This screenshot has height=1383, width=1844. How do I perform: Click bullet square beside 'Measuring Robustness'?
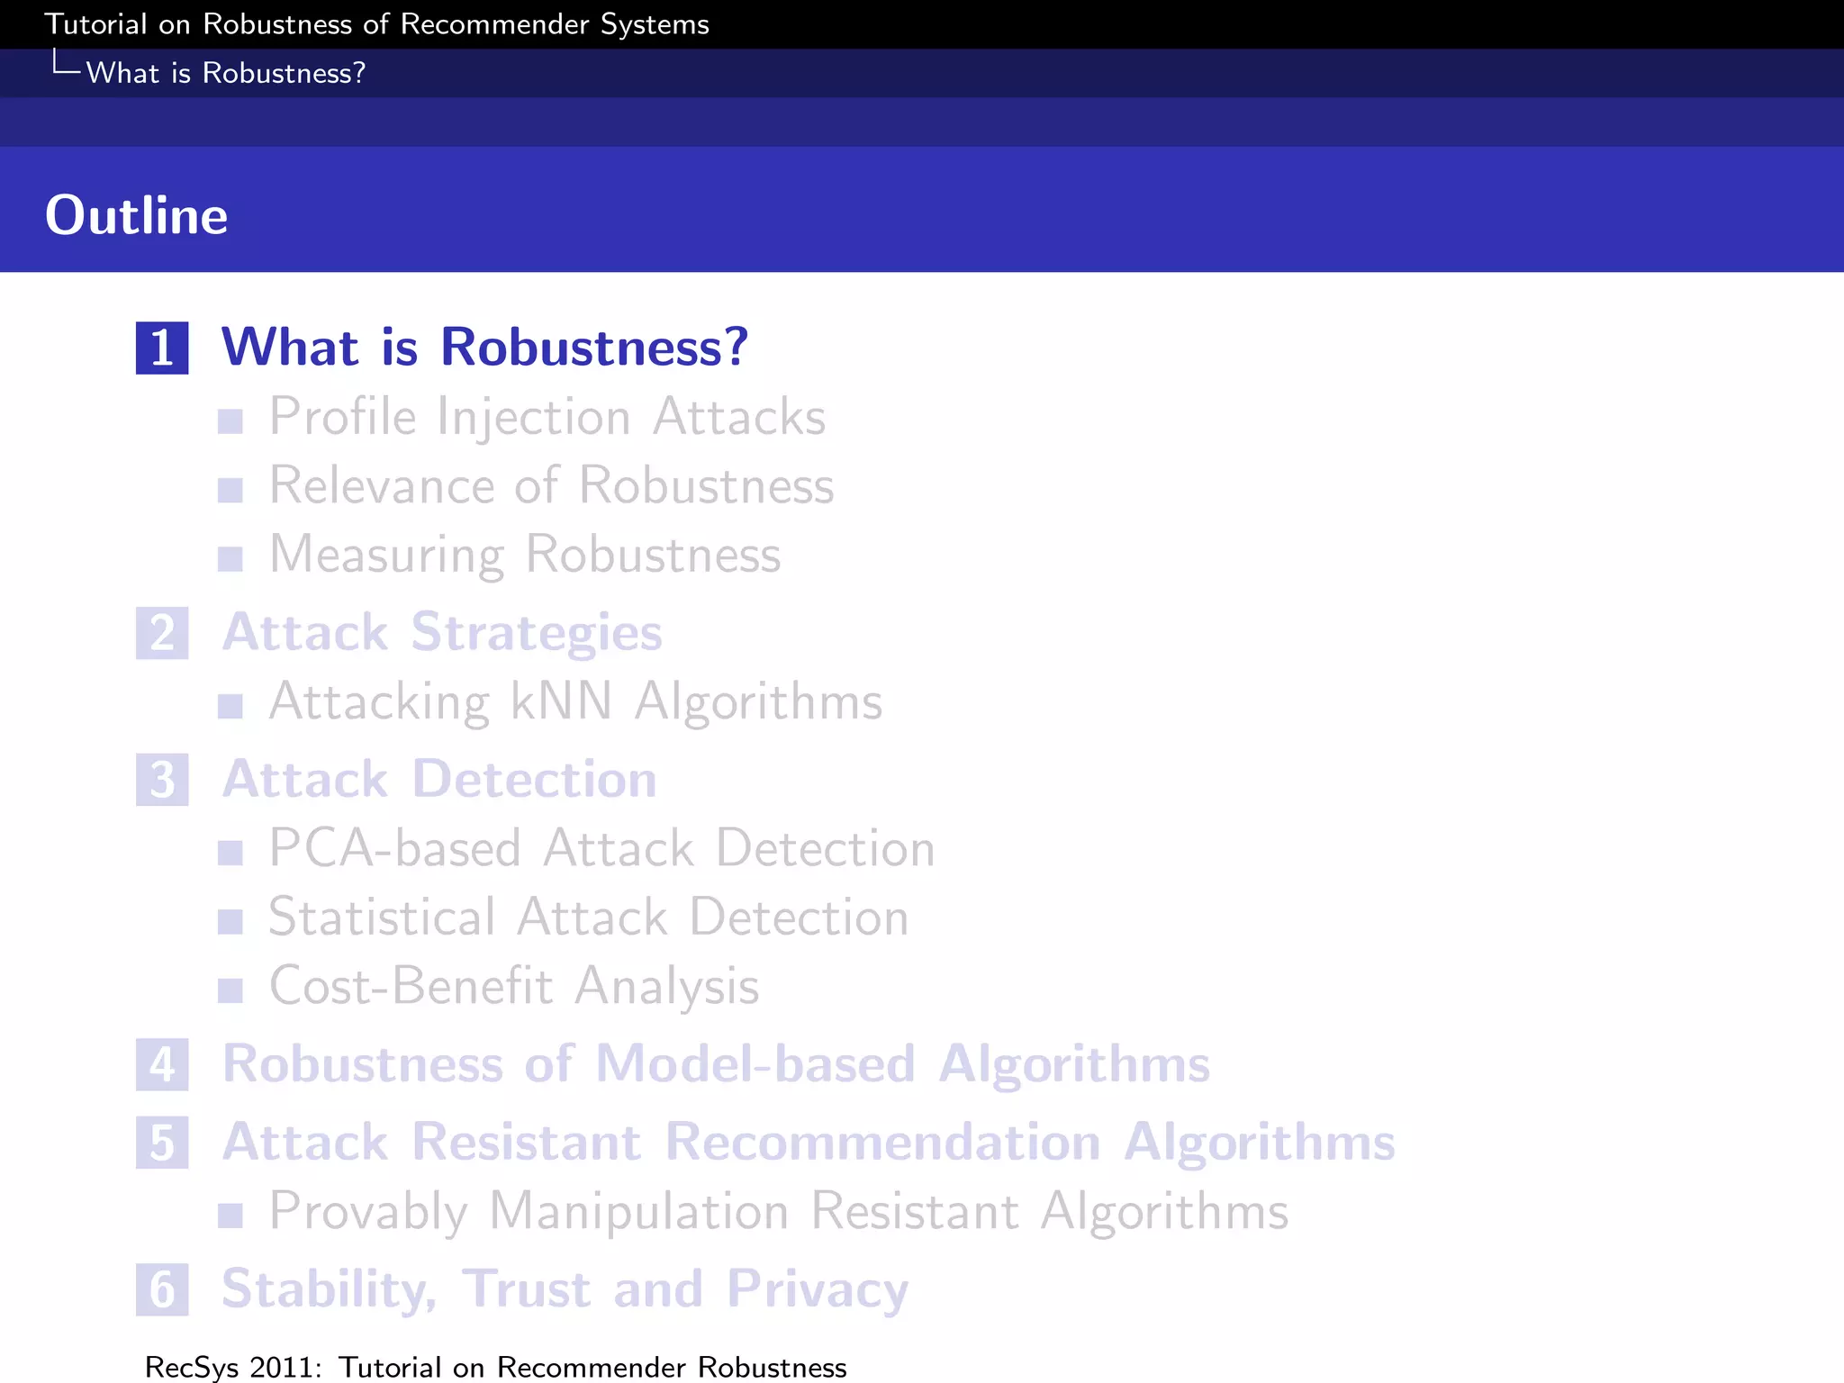(x=230, y=559)
